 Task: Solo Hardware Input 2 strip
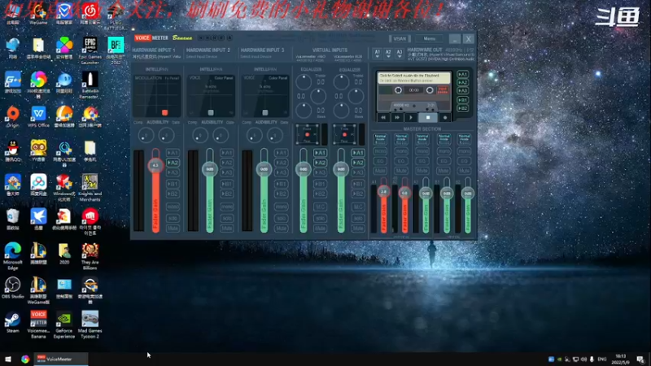[227, 218]
